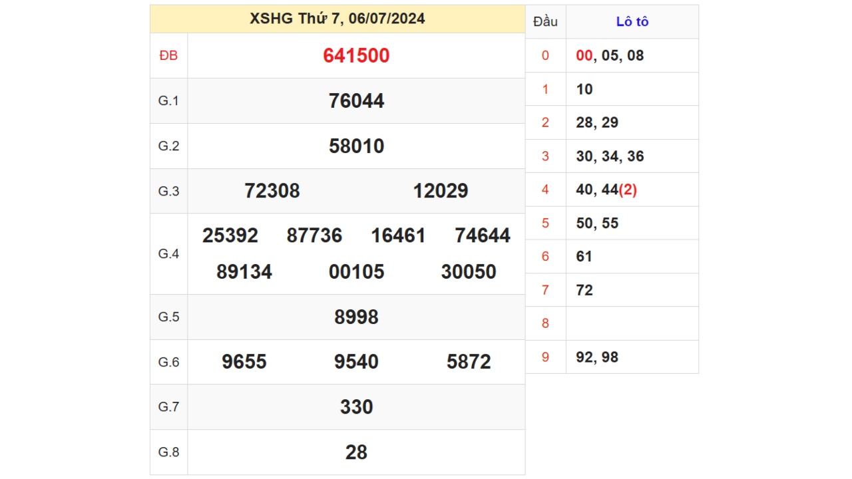Click lô tô values 50, 55
The width and height of the screenshot is (852, 479).
pos(597,224)
